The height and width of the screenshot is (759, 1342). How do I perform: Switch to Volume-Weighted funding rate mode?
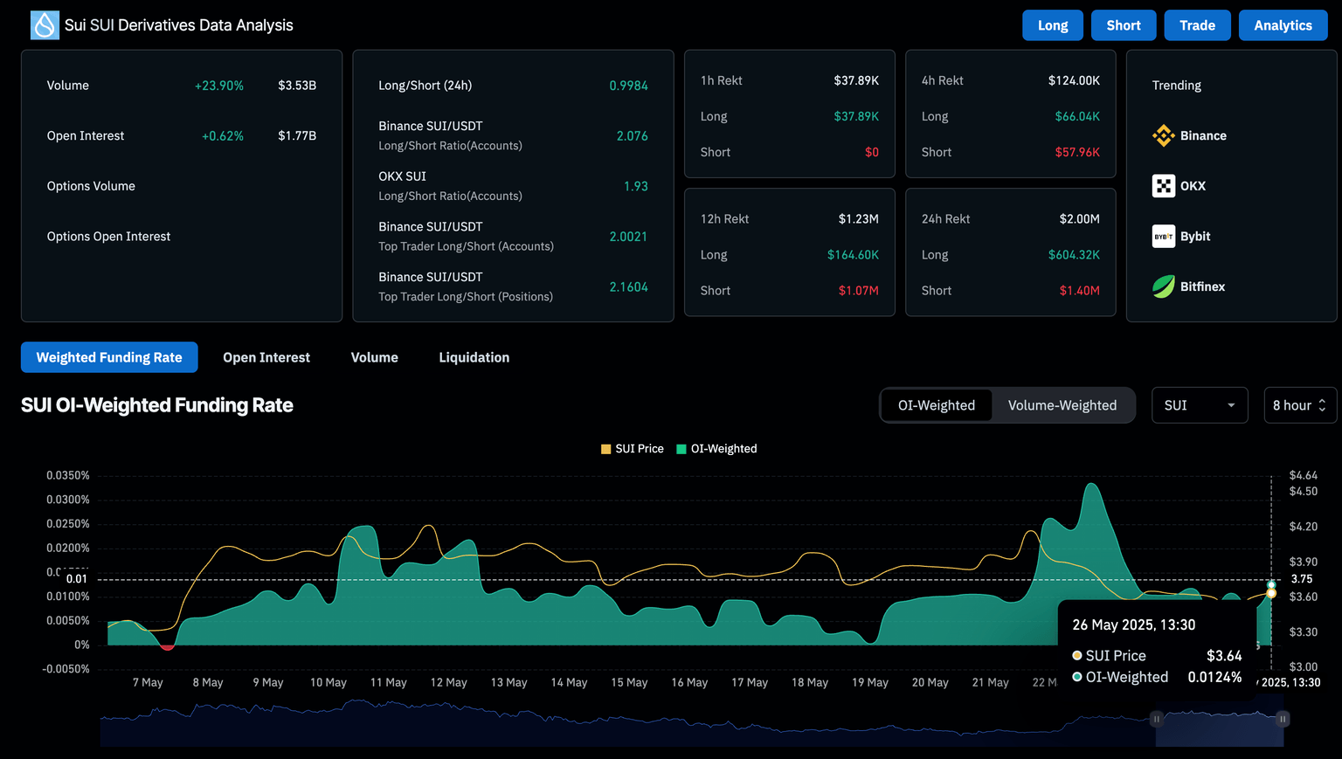pyautogui.click(x=1062, y=405)
